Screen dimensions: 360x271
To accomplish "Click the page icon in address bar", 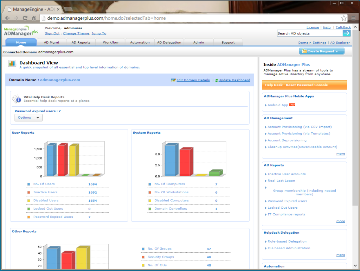I will pos(43,18).
